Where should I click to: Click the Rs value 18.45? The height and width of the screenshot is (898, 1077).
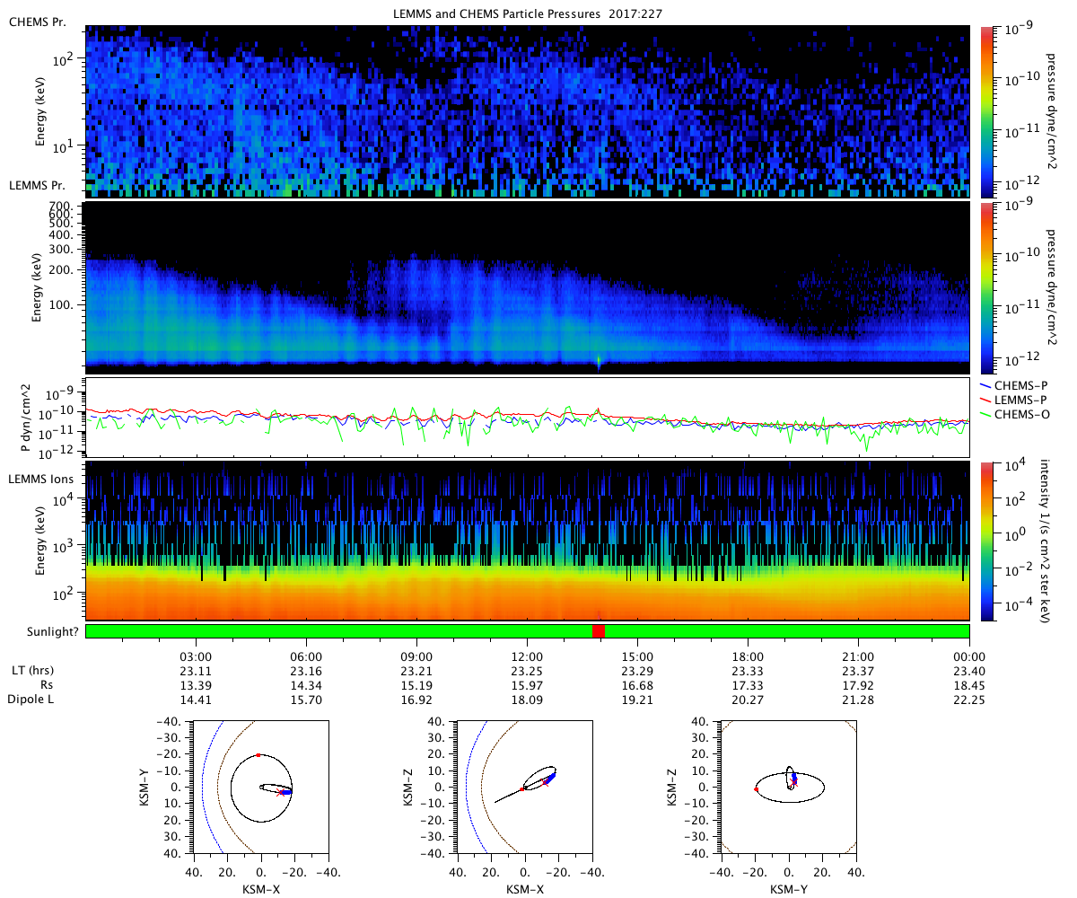969,685
